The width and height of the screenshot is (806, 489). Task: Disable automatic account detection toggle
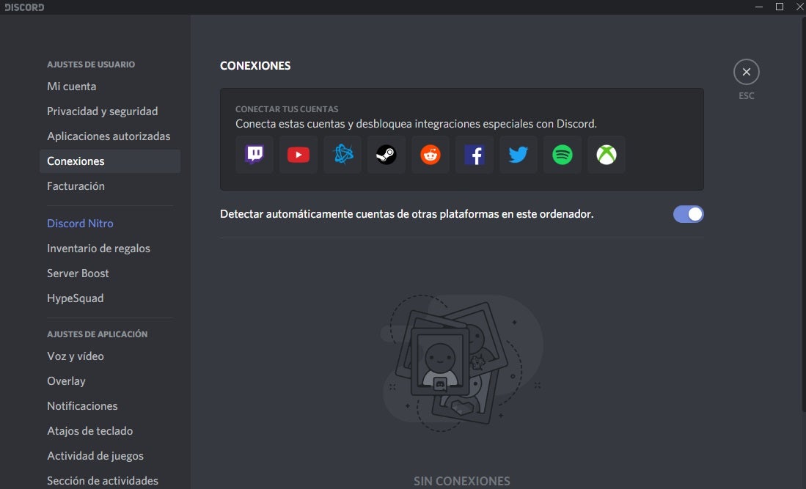(x=688, y=214)
